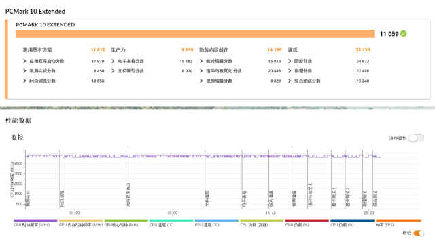Toggle the CPU 负载 (%) legend series
Viewport: 435px width, 252px height.
[x=352, y=224]
